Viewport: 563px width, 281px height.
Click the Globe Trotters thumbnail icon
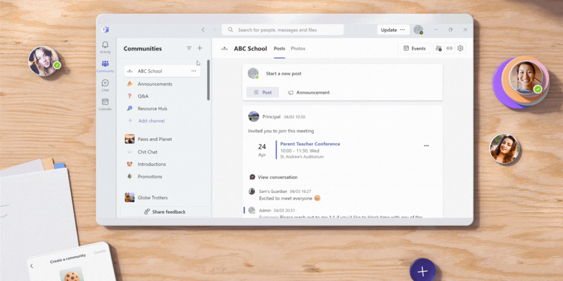pyautogui.click(x=130, y=197)
